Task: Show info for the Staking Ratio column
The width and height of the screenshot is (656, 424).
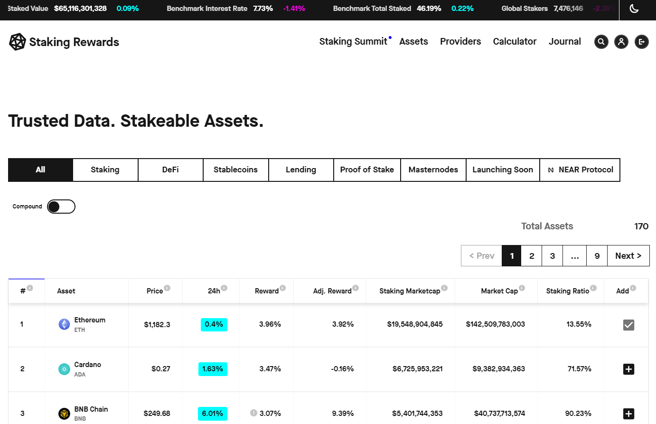Action: point(593,288)
